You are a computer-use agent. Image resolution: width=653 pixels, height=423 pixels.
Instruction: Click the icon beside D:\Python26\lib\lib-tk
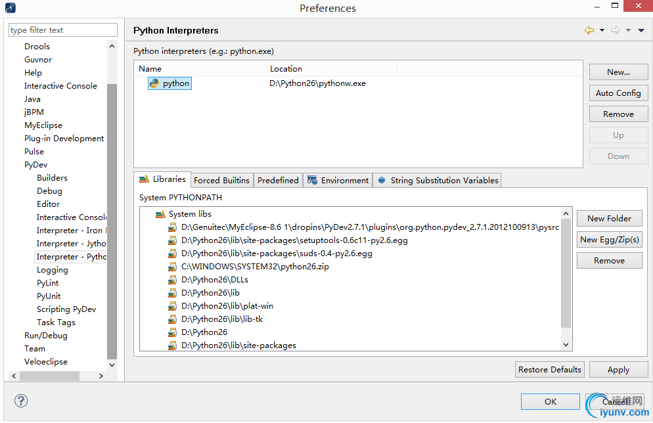click(172, 319)
